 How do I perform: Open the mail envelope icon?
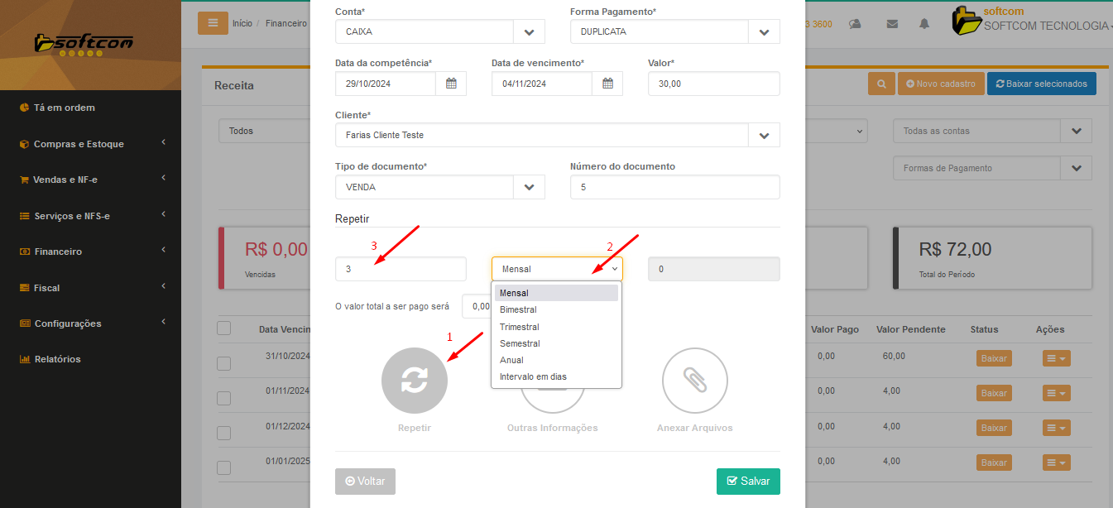[892, 24]
